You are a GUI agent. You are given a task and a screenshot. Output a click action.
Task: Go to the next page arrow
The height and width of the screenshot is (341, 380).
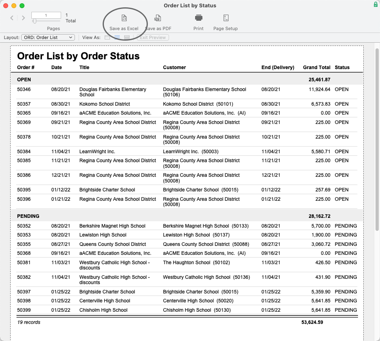point(23,17)
